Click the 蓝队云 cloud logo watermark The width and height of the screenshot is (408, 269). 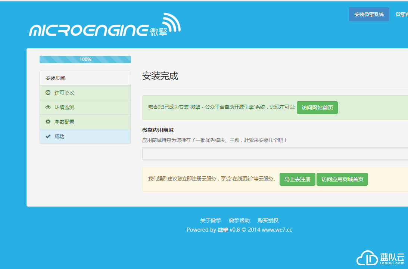point(380,258)
